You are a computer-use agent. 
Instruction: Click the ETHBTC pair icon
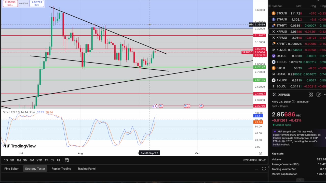tap(274, 25)
